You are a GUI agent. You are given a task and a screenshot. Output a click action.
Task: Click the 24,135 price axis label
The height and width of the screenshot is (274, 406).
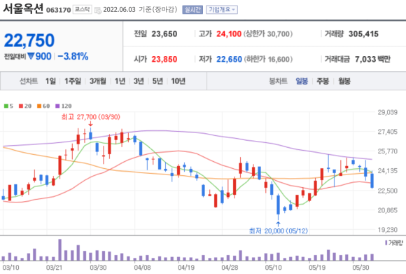387,170
